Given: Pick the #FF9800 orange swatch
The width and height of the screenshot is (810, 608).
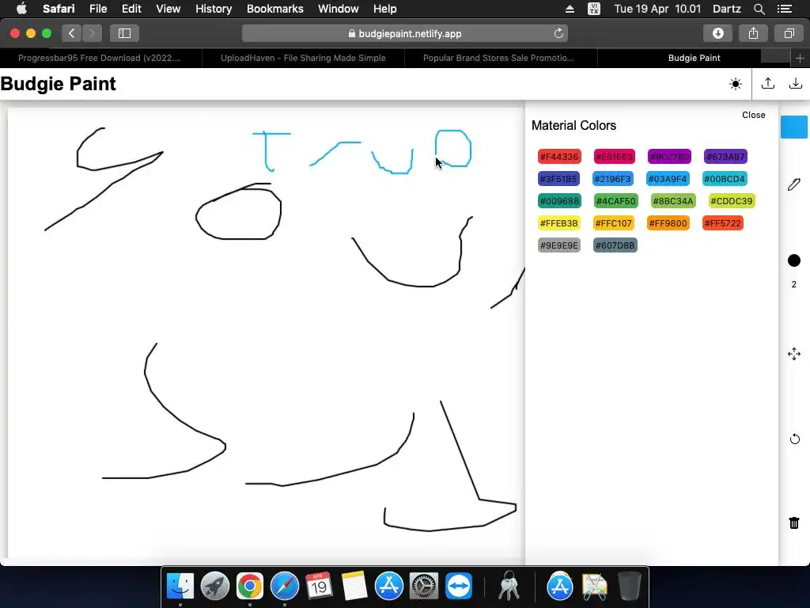Looking at the screenshot, I should (x=668, y=223).
